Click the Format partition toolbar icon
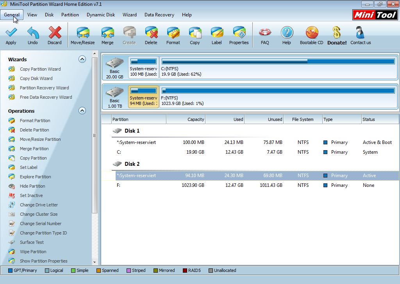This screenshot has width=400, height=284. click(x=173, y=35)
